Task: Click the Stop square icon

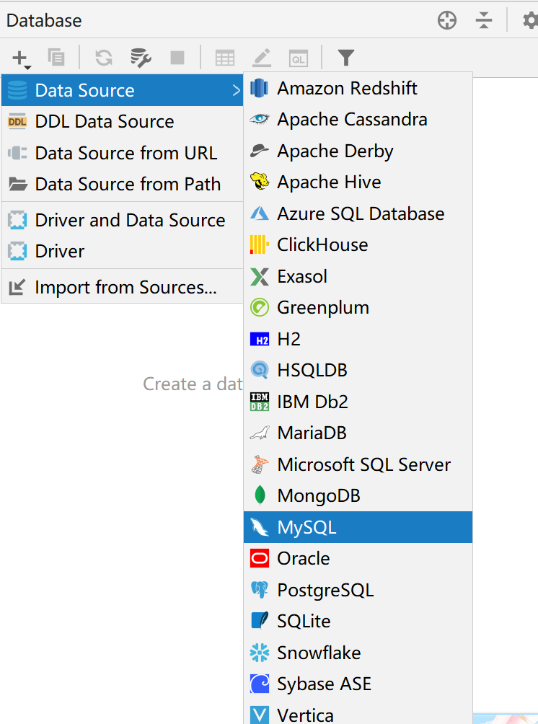Action: click(x=177, y=58)
